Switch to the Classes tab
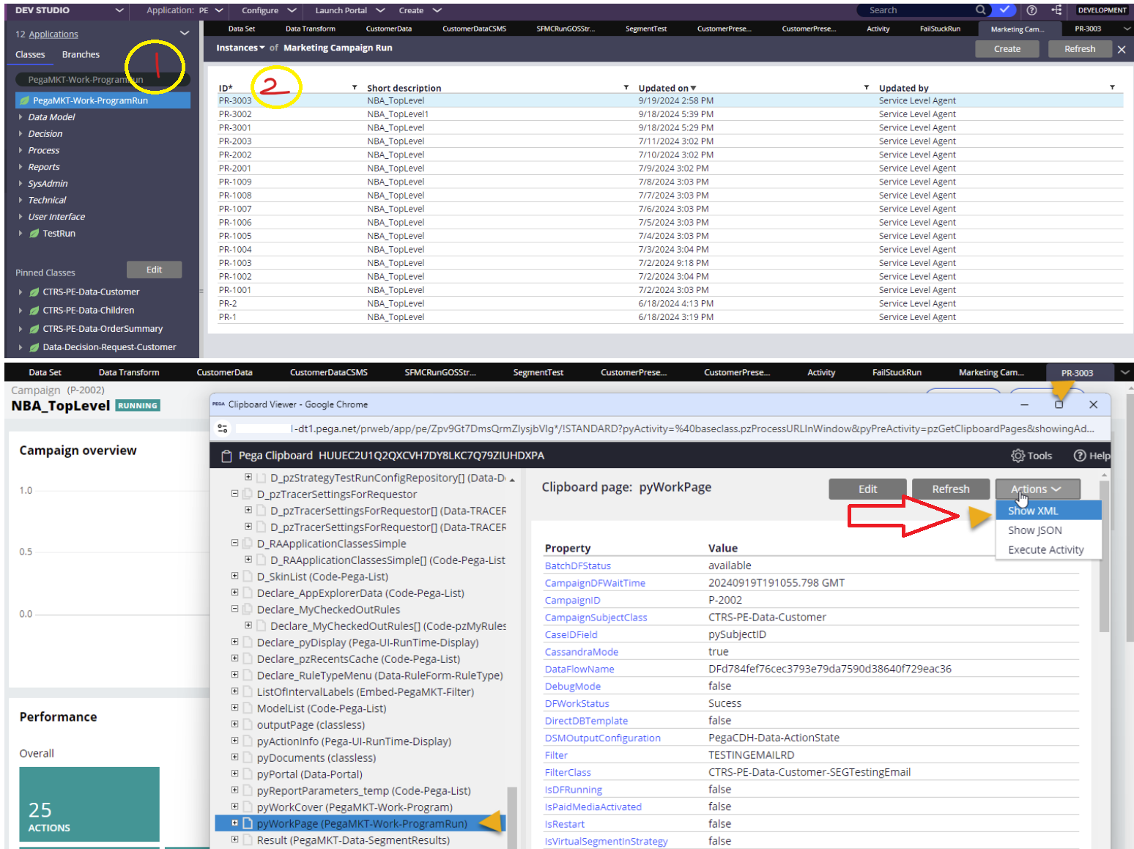The height and width of the screenshot is (849, 1134). 30,55
